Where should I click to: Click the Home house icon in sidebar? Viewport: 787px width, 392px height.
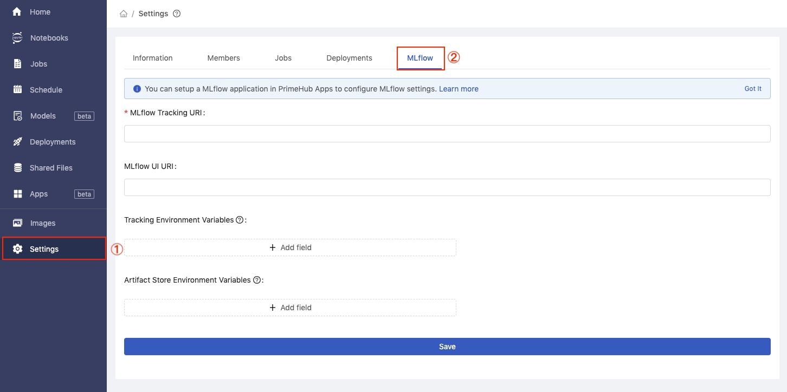point(17,11)
